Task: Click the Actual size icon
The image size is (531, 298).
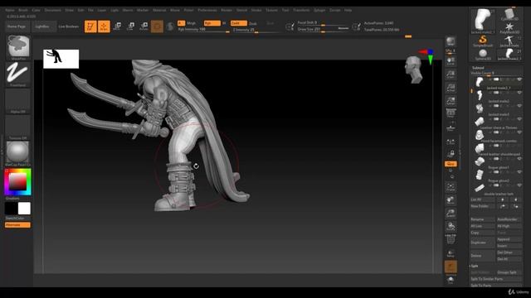Action: [x=451, y=88]
